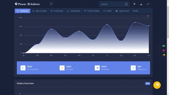Open the Forms & Tables menu
This screenshot has height=95, width=169.
[92, 11]
